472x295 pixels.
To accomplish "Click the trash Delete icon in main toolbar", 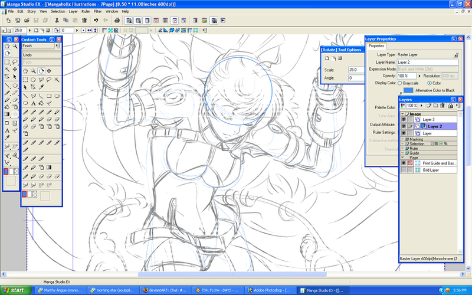I will click(84, 21).
